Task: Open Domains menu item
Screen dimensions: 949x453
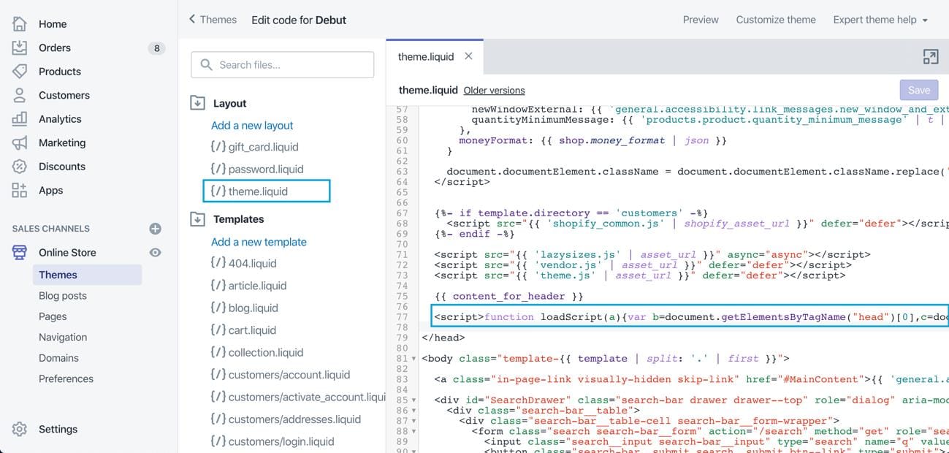Action: click(x=58, y=358)
